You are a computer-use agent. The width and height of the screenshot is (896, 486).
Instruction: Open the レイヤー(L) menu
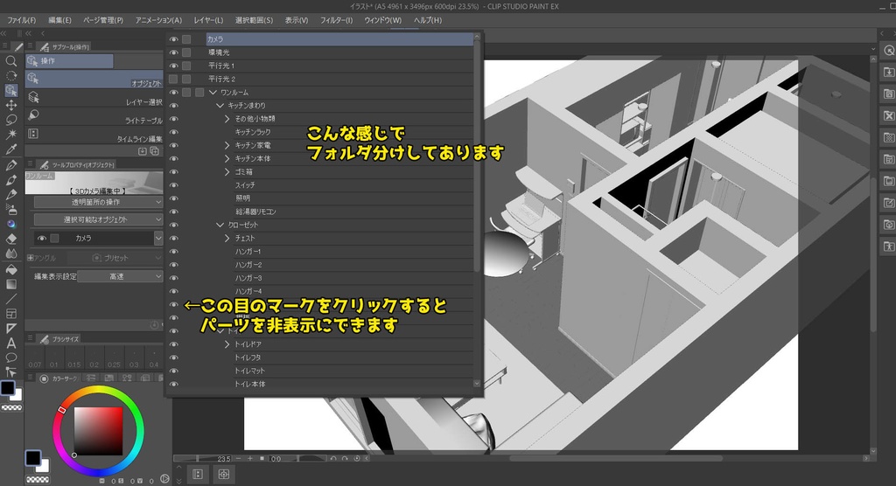[208, 20]
